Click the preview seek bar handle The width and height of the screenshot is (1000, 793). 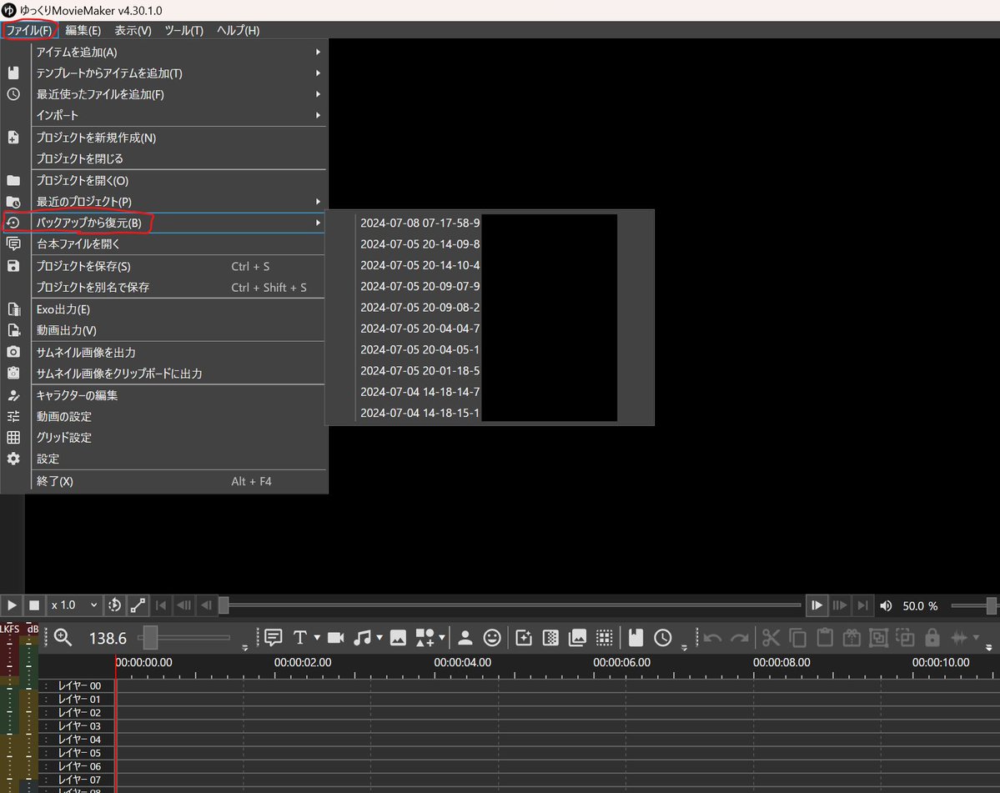tap(224, 605)
